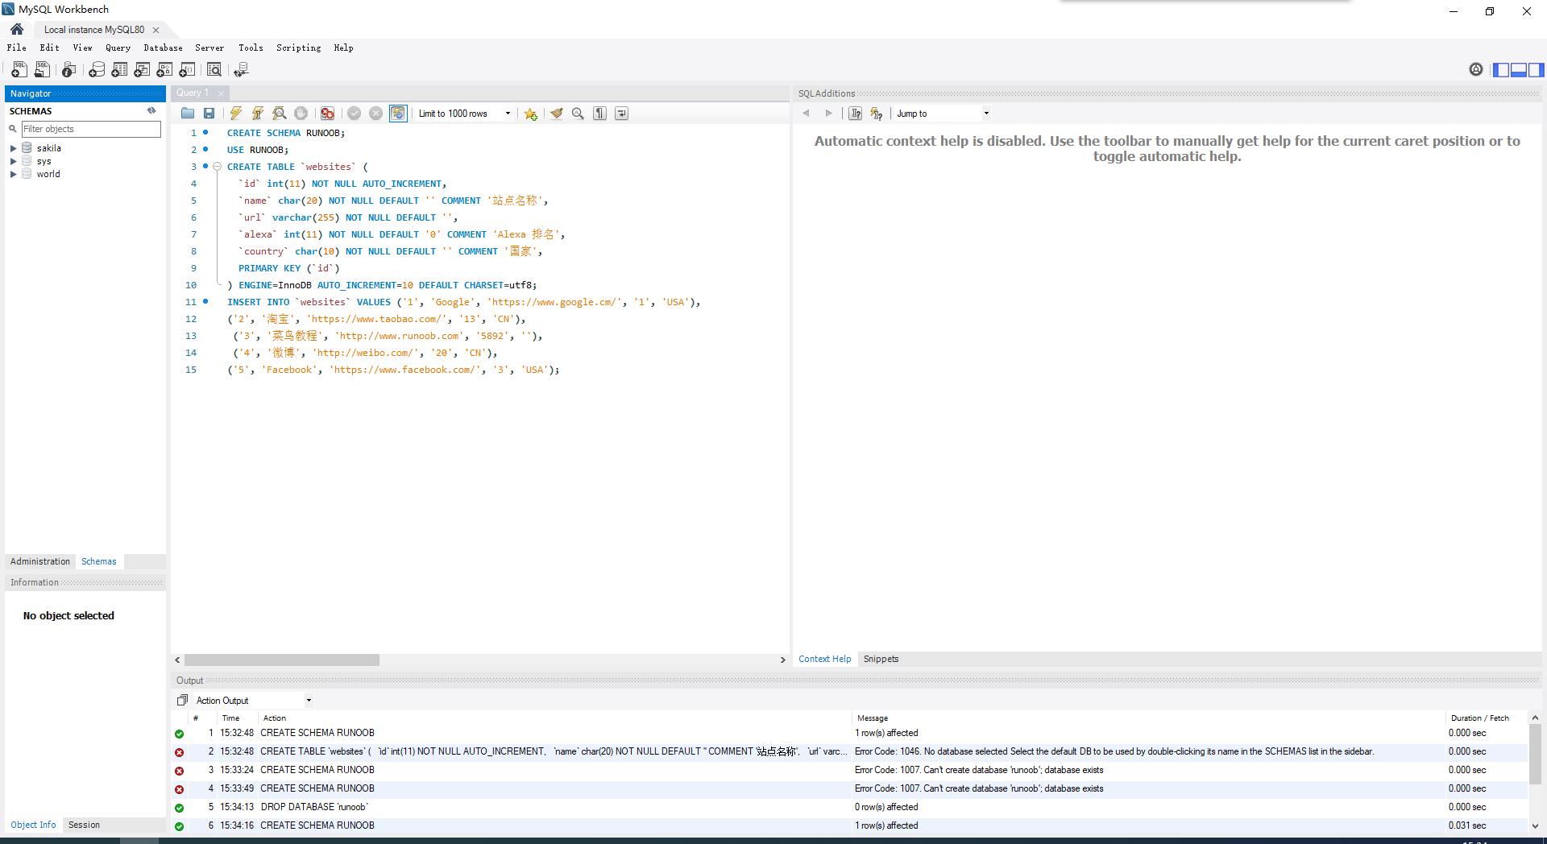Image resolution: width=1547 pixels, height=844 pixels.
Task: Search table data icon
Action: click(x=214, y=70)
